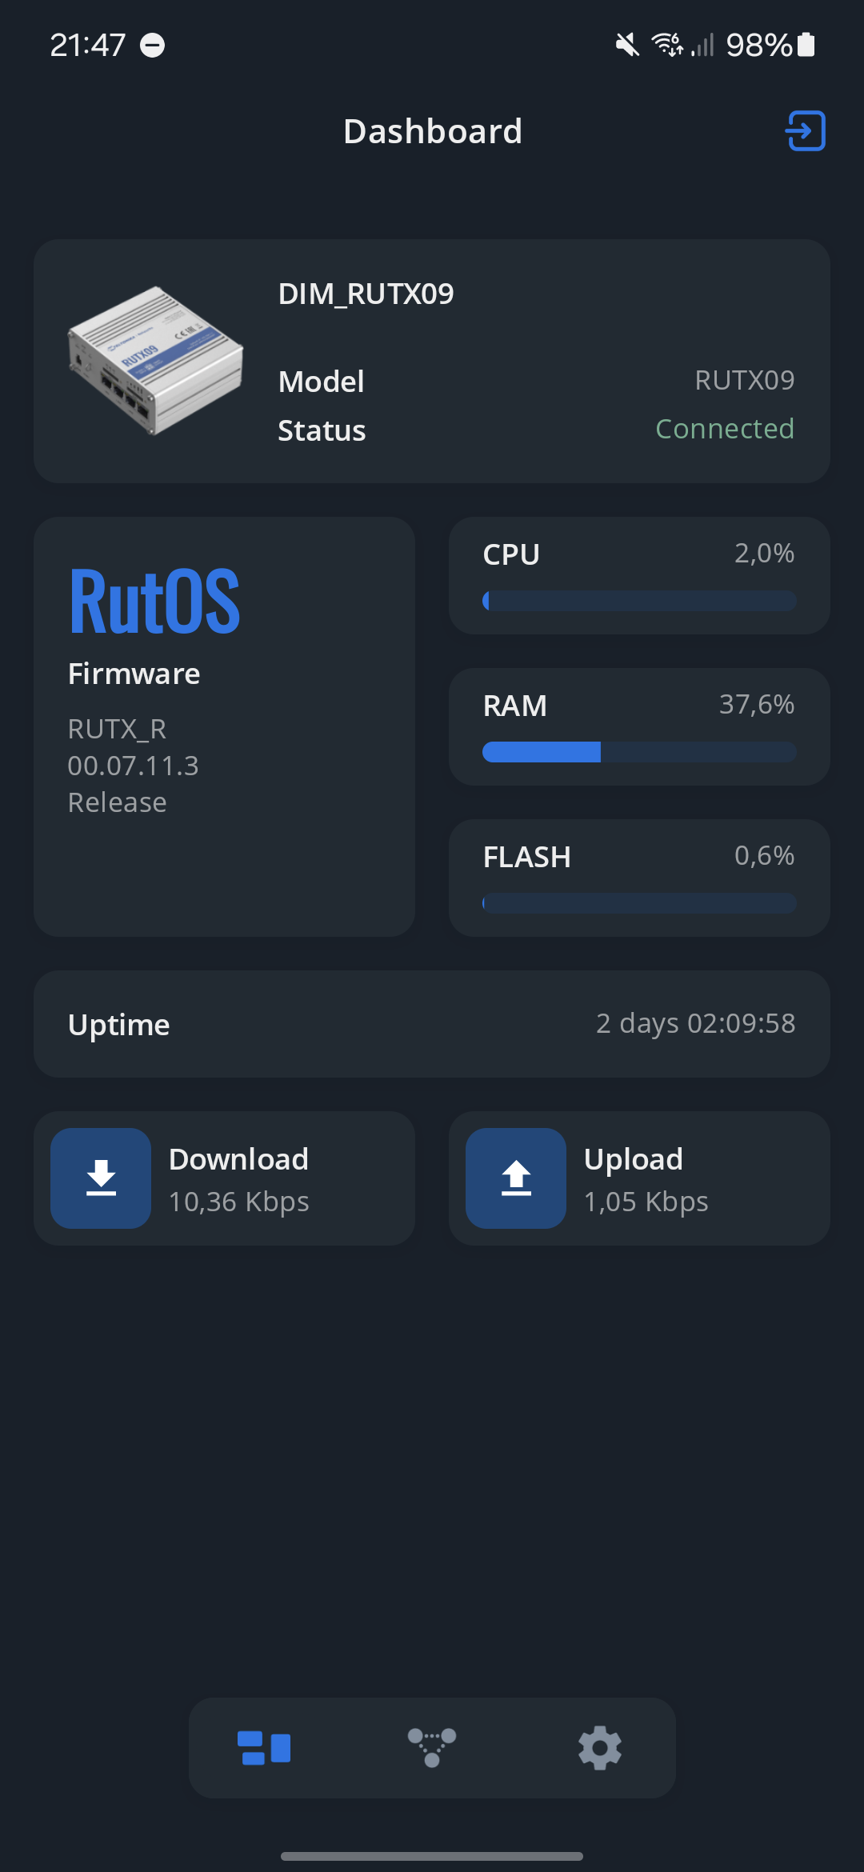This screenshot has width=864, height=1872.
Task: Open the Uptime card
Action: (x=432, y=1024)
